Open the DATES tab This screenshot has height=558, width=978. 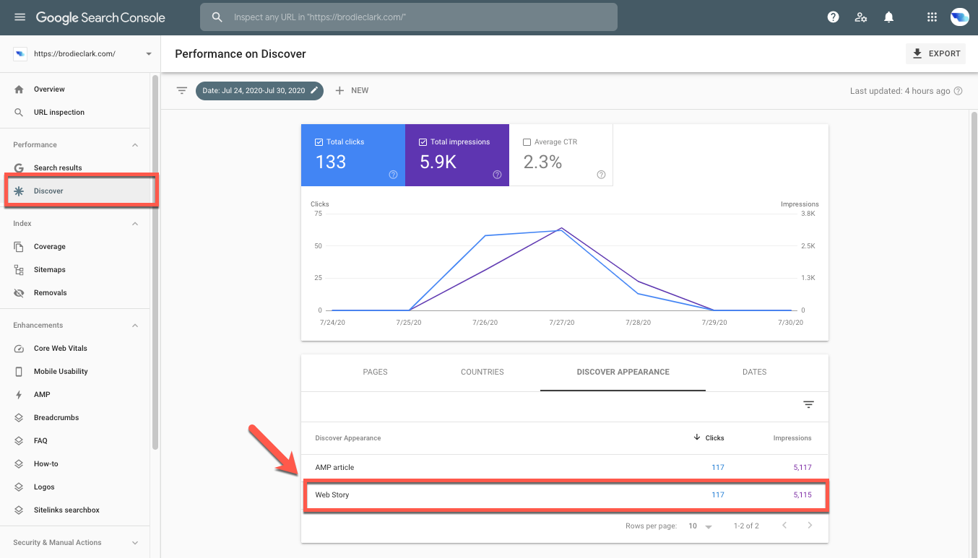754,372
